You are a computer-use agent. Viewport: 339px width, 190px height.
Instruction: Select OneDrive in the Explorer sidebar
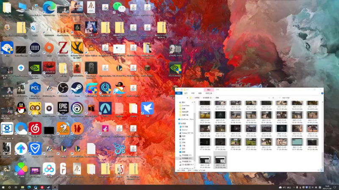(186, 119)
